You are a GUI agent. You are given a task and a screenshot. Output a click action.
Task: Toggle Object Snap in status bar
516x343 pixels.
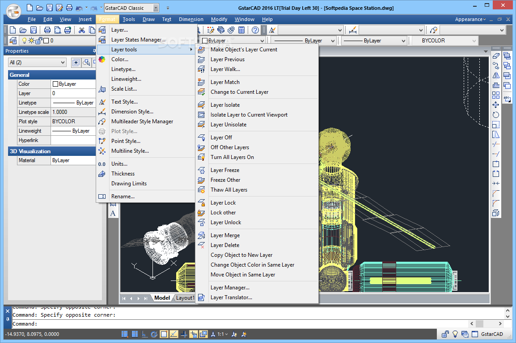[164, 334]
